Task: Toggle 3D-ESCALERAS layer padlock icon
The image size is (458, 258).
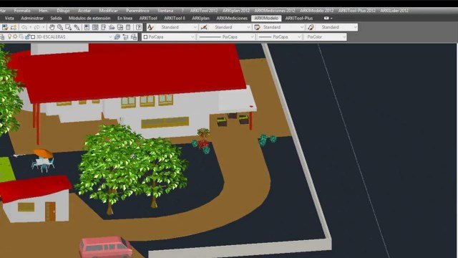Action: point(27,37)
